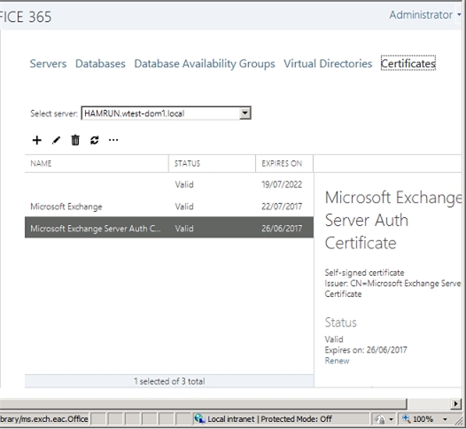466x429 pixels.
Task: Click the 22/07/2017 expiry date cell
Action: point(282,207)
